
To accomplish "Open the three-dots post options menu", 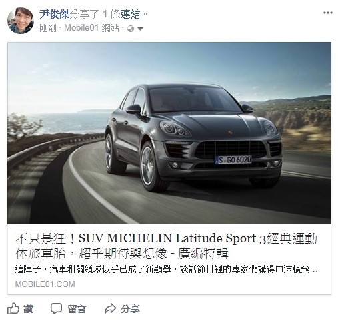I will click(x=328, y=13).
